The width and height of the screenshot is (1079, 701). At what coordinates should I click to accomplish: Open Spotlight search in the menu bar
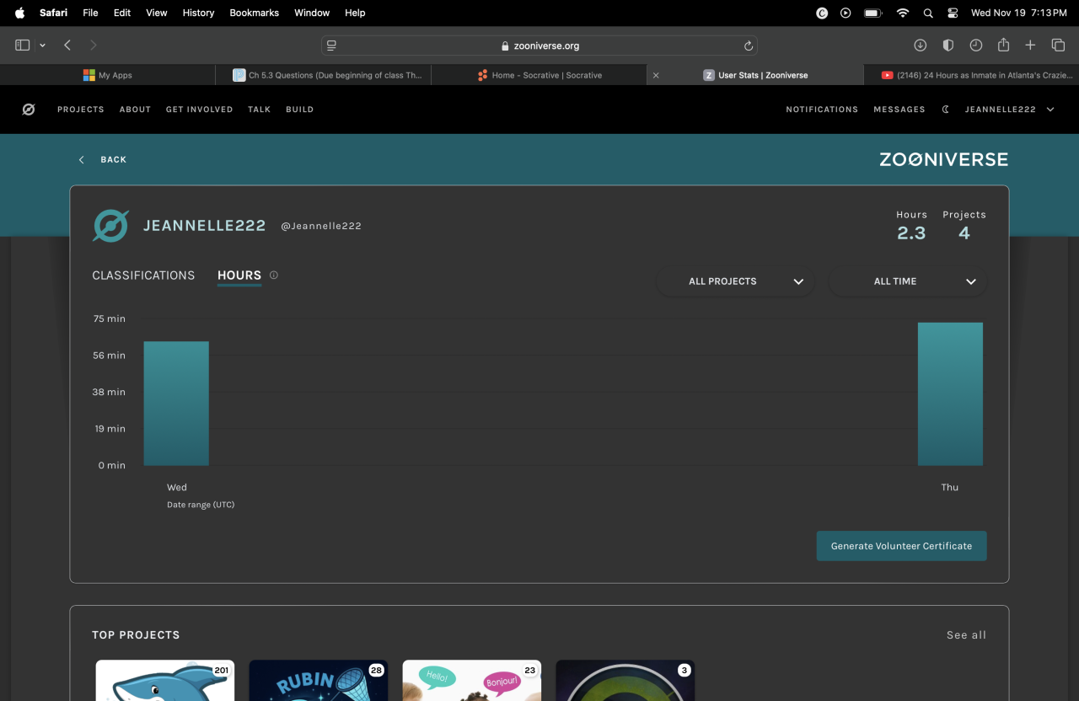928,13
